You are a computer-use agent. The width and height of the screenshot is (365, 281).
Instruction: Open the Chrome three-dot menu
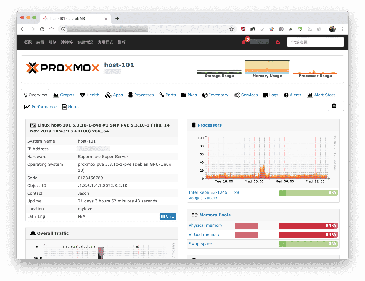tap(342, 29)
